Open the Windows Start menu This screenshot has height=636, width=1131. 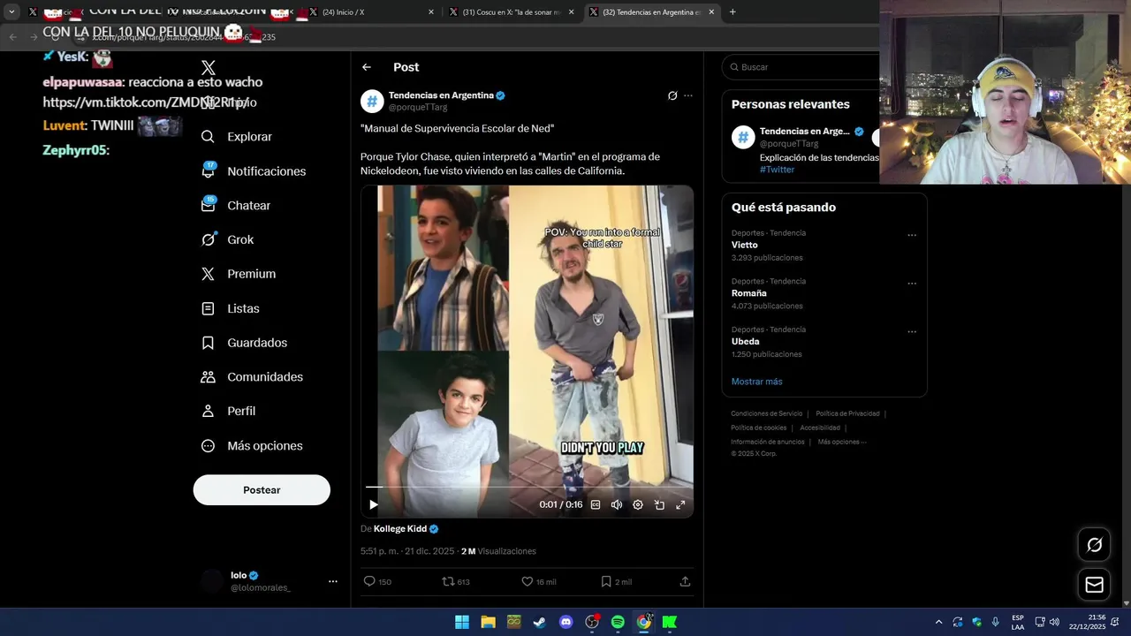tap(462, 622)
